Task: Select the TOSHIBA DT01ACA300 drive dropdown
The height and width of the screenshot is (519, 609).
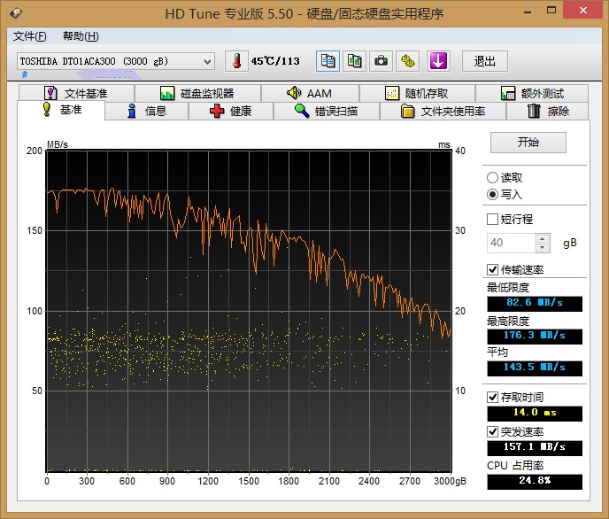Action: pyautogui.click(x=116, y=61)
